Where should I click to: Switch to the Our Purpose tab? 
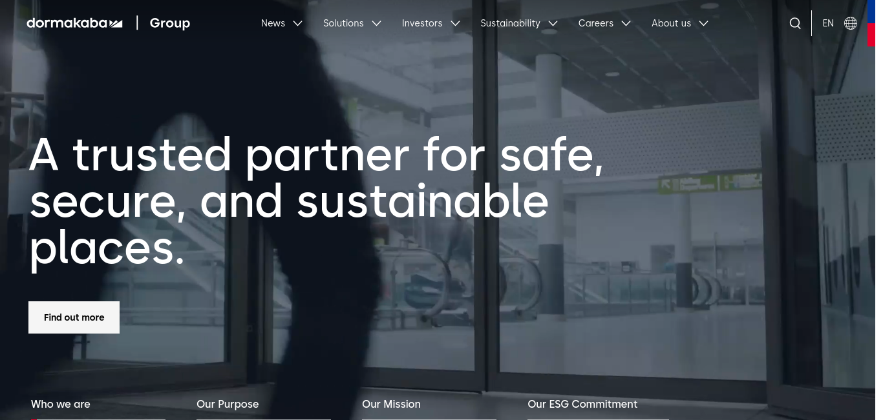coord(228,404)
